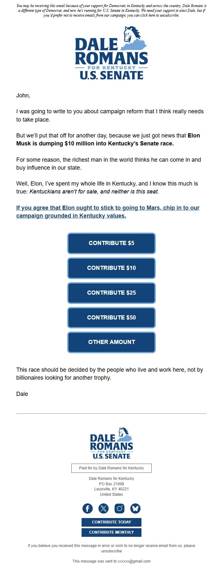Open the campaign's Instagram icon
223x568 pixels.
[119, 508]
